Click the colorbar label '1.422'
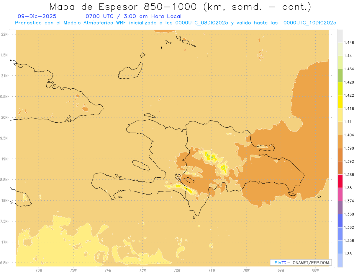354x274 pixels. 349,95
